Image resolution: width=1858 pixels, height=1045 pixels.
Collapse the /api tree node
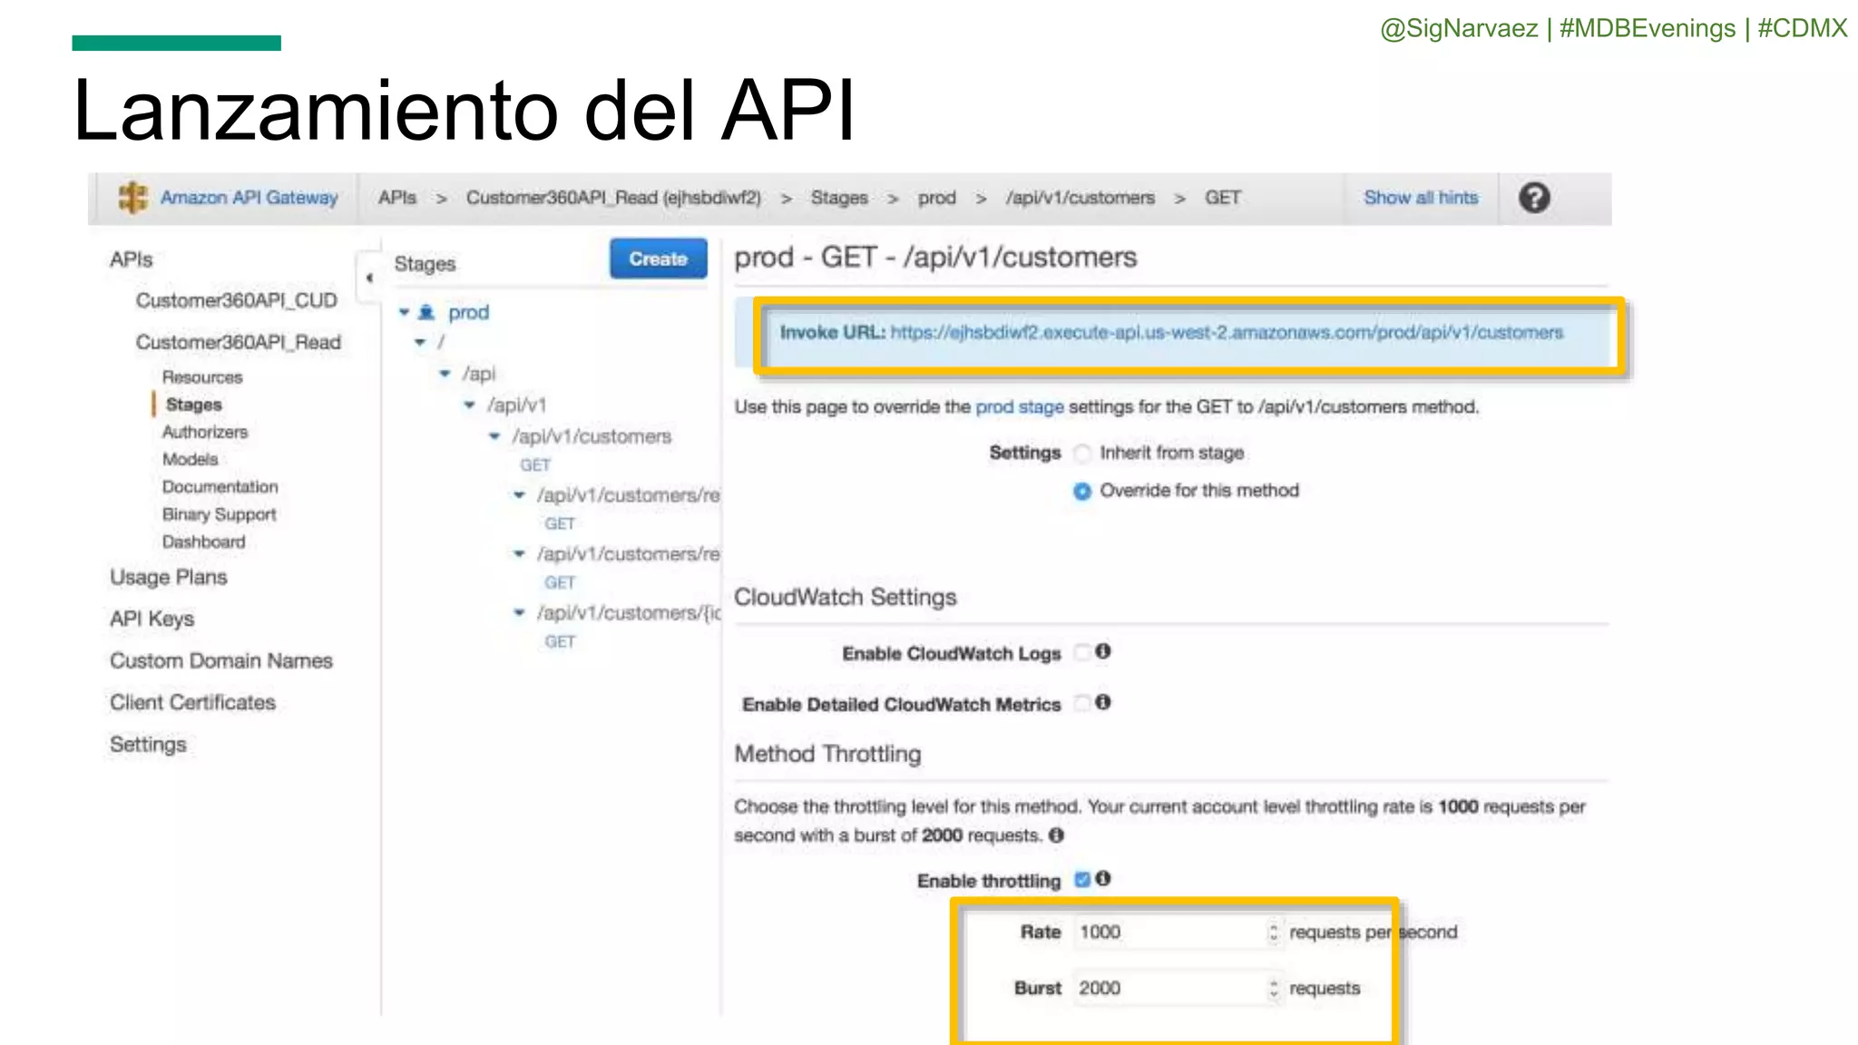(445, 373)
